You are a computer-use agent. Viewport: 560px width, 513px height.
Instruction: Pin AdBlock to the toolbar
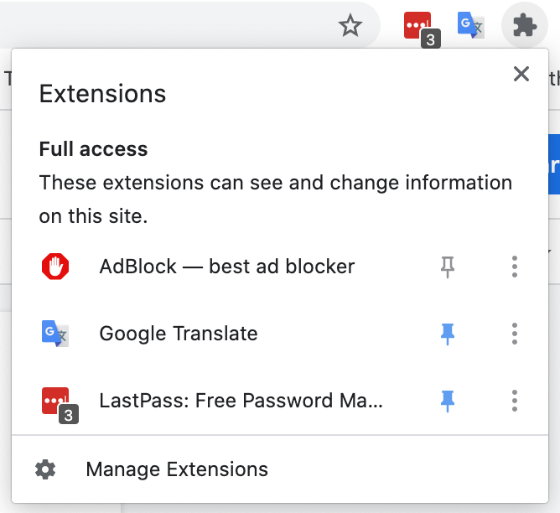[447, 267]
